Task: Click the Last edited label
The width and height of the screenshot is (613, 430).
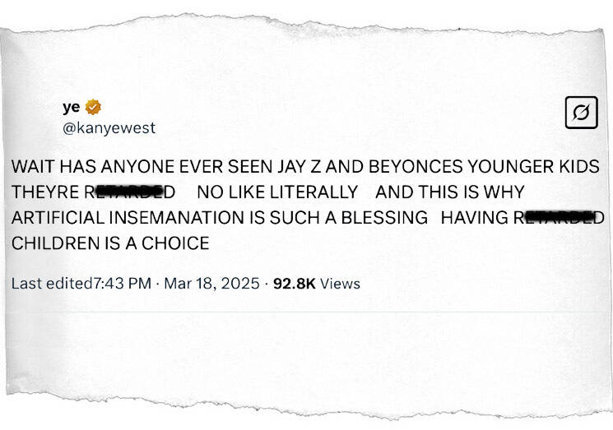Action: point(52,284)
